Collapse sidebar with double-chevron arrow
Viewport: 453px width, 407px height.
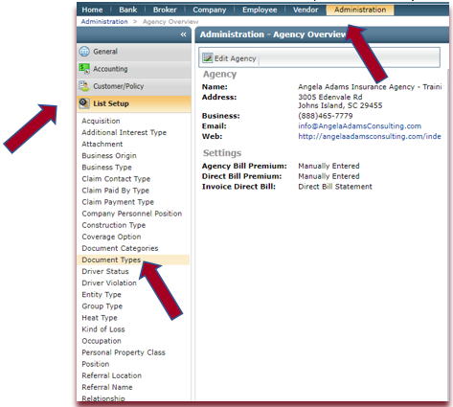183,34
